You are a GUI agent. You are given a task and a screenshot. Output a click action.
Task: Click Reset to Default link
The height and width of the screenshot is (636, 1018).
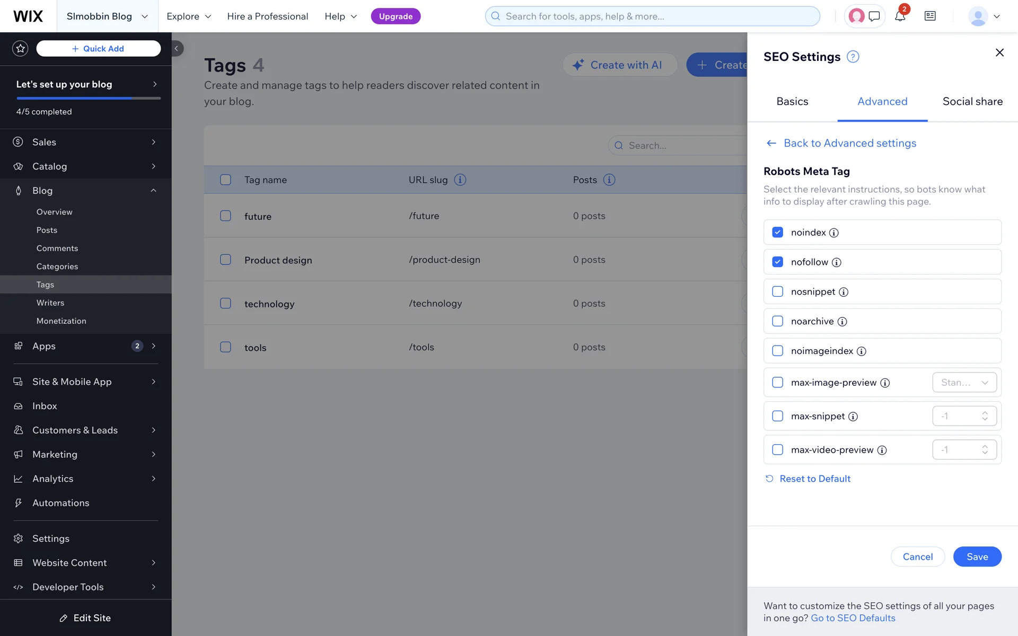(x=814, y=479)
